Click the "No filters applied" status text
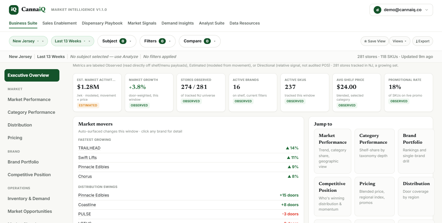The height and width of the screenshot is (223, 442). (x=160, y=57)
